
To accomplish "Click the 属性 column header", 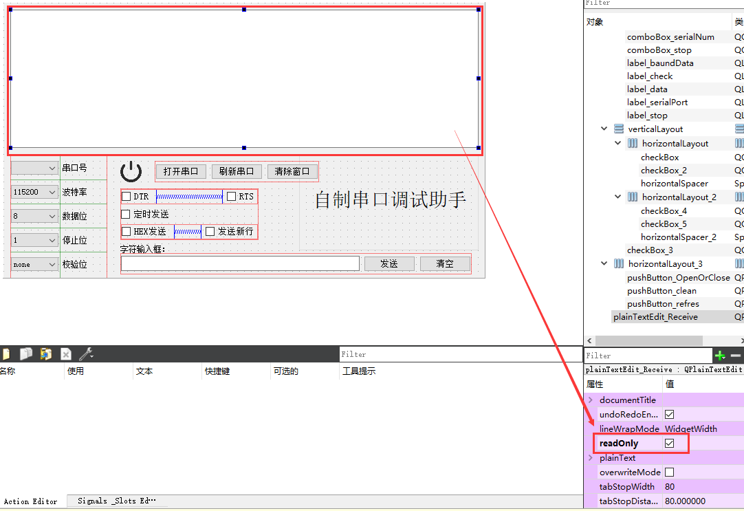I will coord(595,384).
